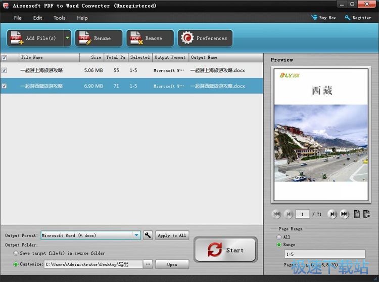The width and height of the screenshot is (379, 282).
Task: Browse output folder with ellipsis button
Action: click(x=148, y=264)
